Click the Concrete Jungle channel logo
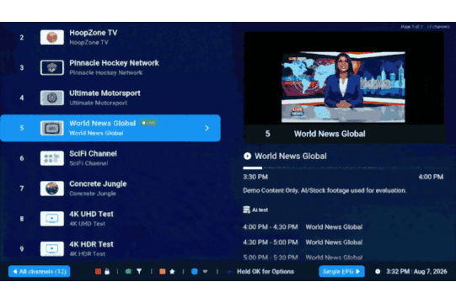 pos(52,189)
